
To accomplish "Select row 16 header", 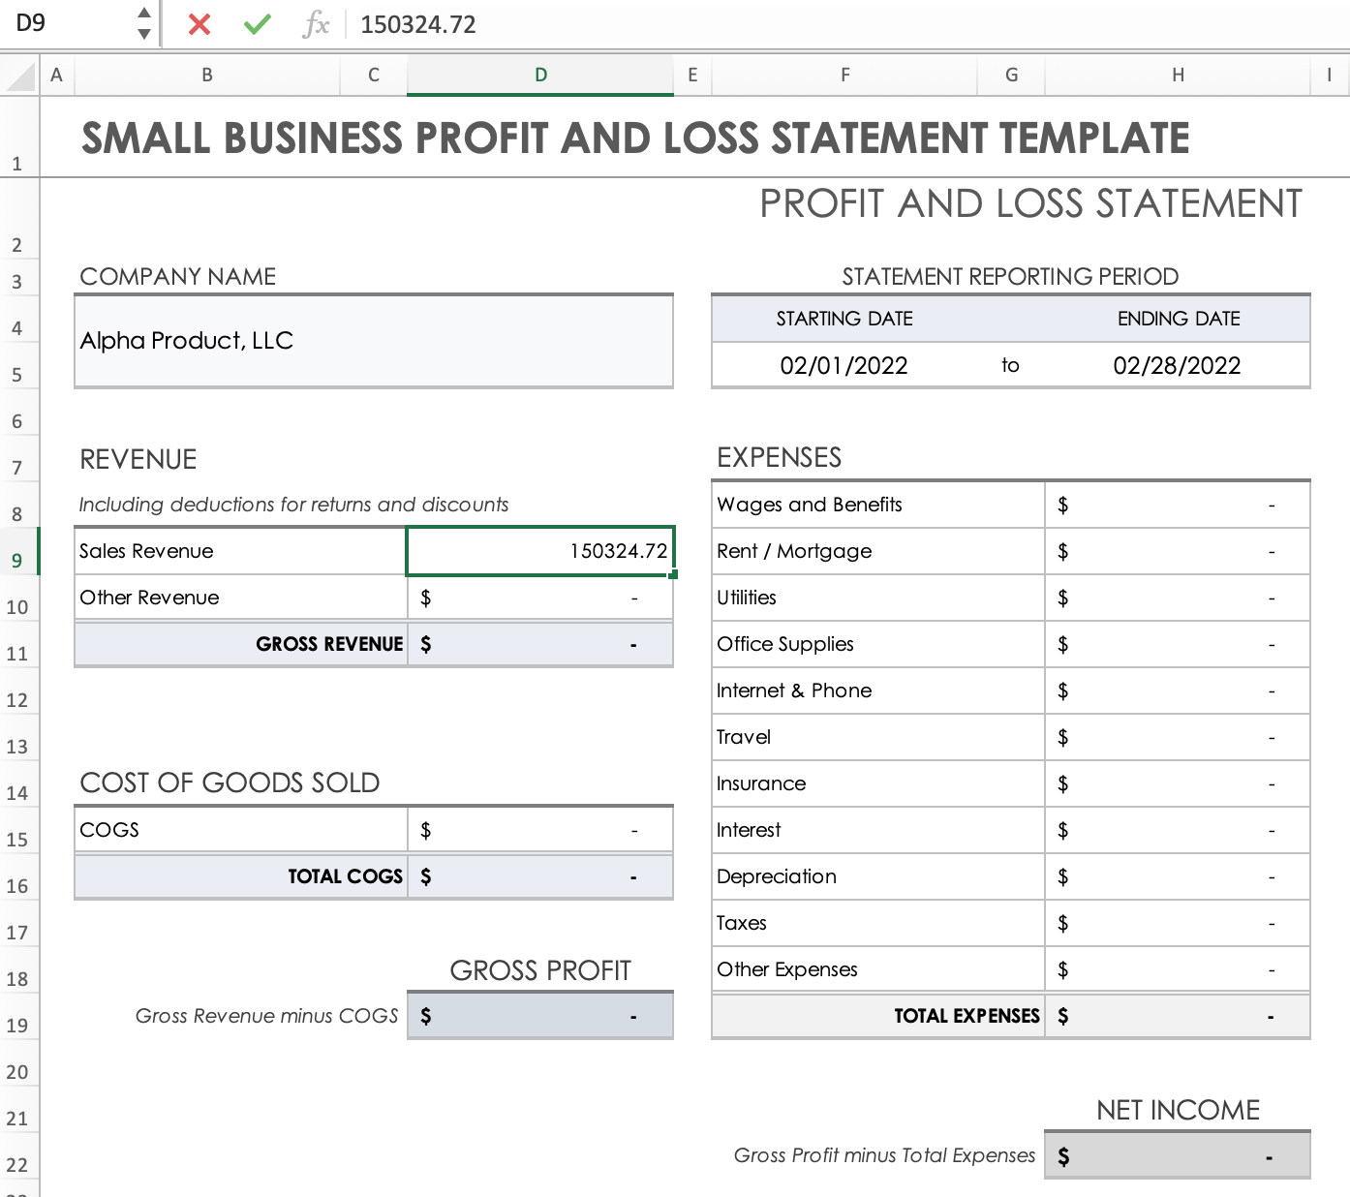I will pyautogui.click(x=17, y=885).
